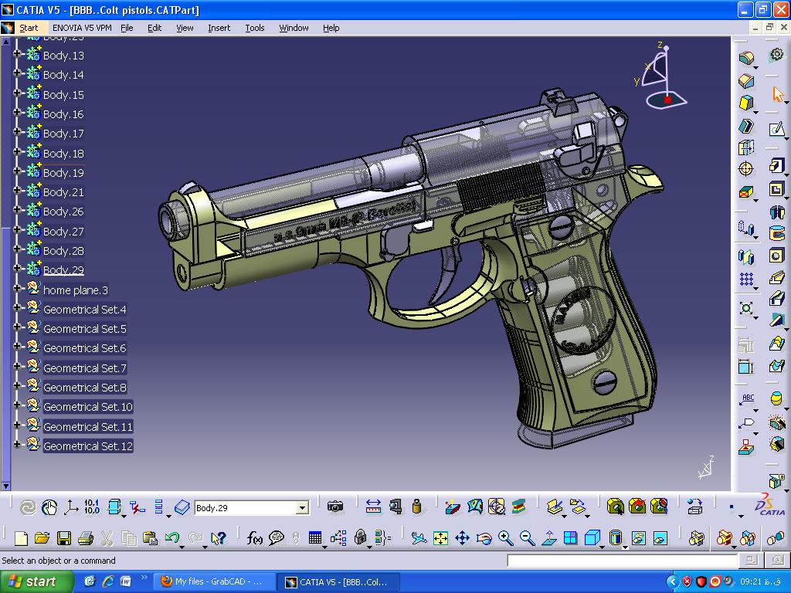The width and height of the screenshot is (791, 593).
Task: Click the Hide/Show icon
Action: tap(639, 538)
